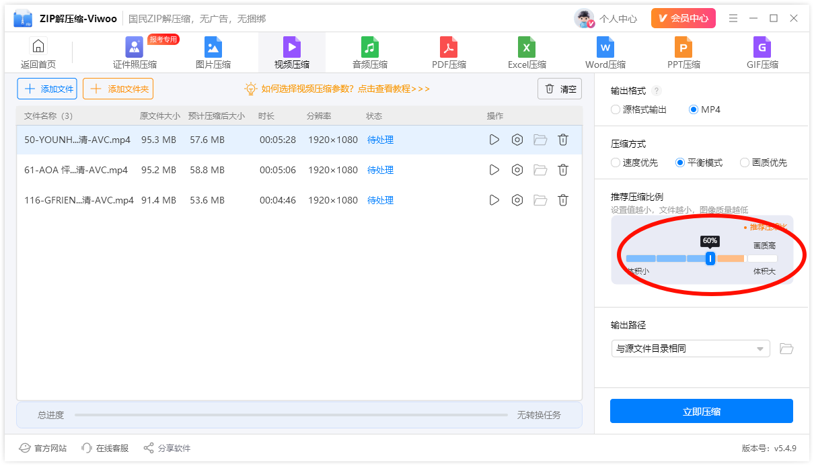This screenshot has width=814, height=466.
Task: Open output folder for 61-AOA file
Action: click(540, 170)
